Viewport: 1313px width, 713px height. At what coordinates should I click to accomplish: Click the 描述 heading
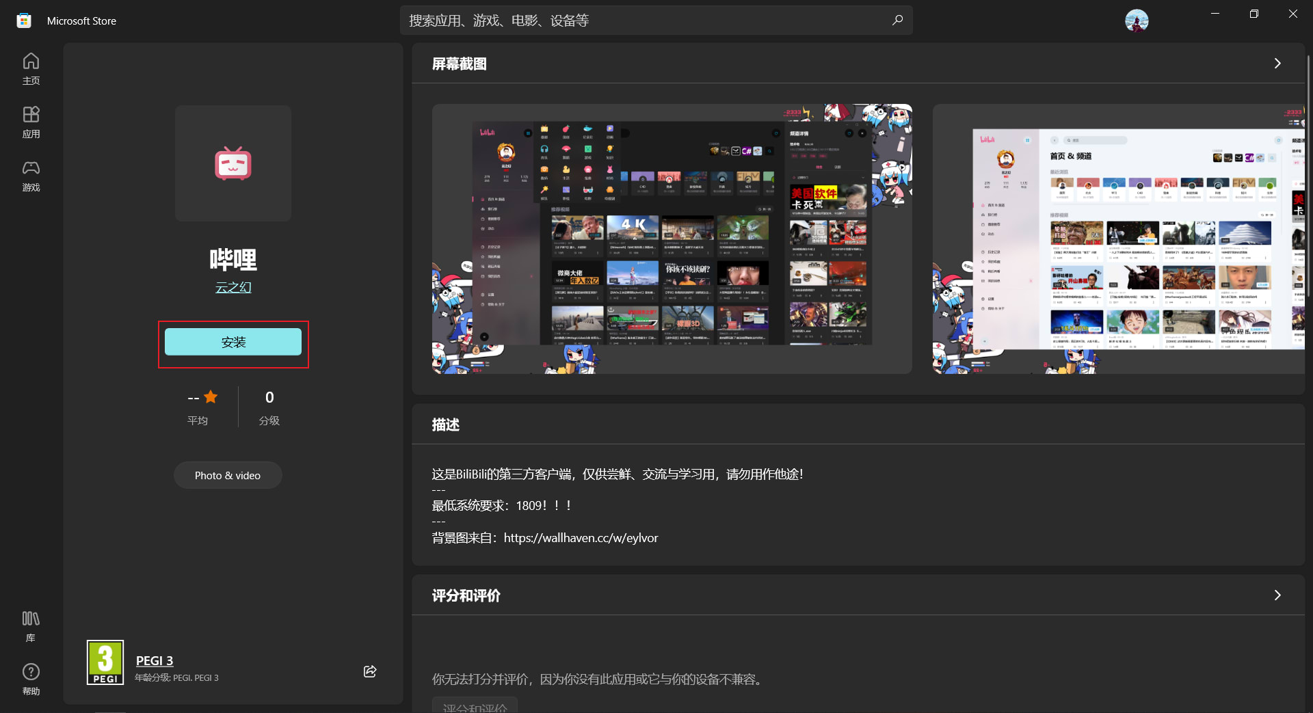click(x=445, y=425)
